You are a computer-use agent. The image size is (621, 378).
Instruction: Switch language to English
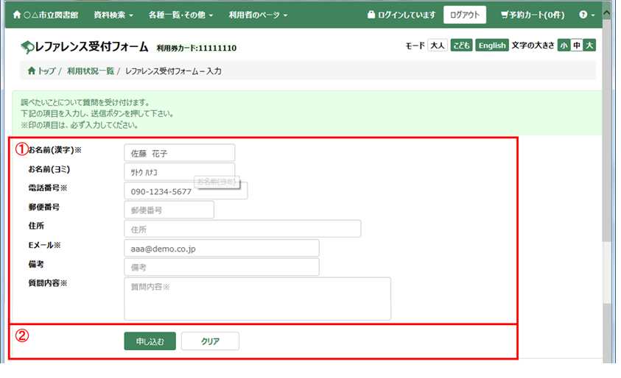pos(491,46)
